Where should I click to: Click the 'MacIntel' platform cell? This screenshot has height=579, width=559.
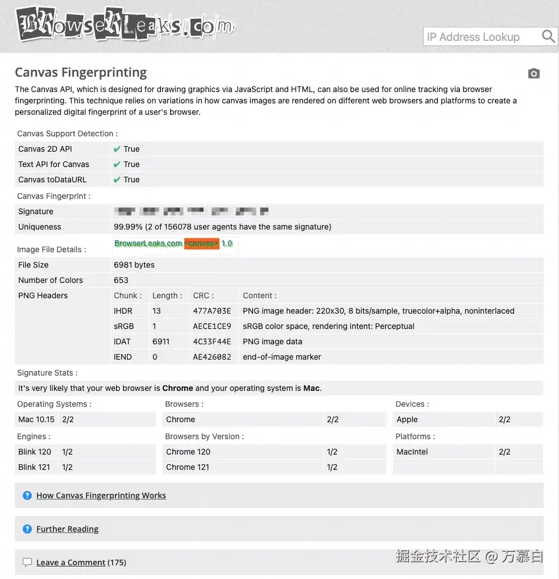coord(444,452)
